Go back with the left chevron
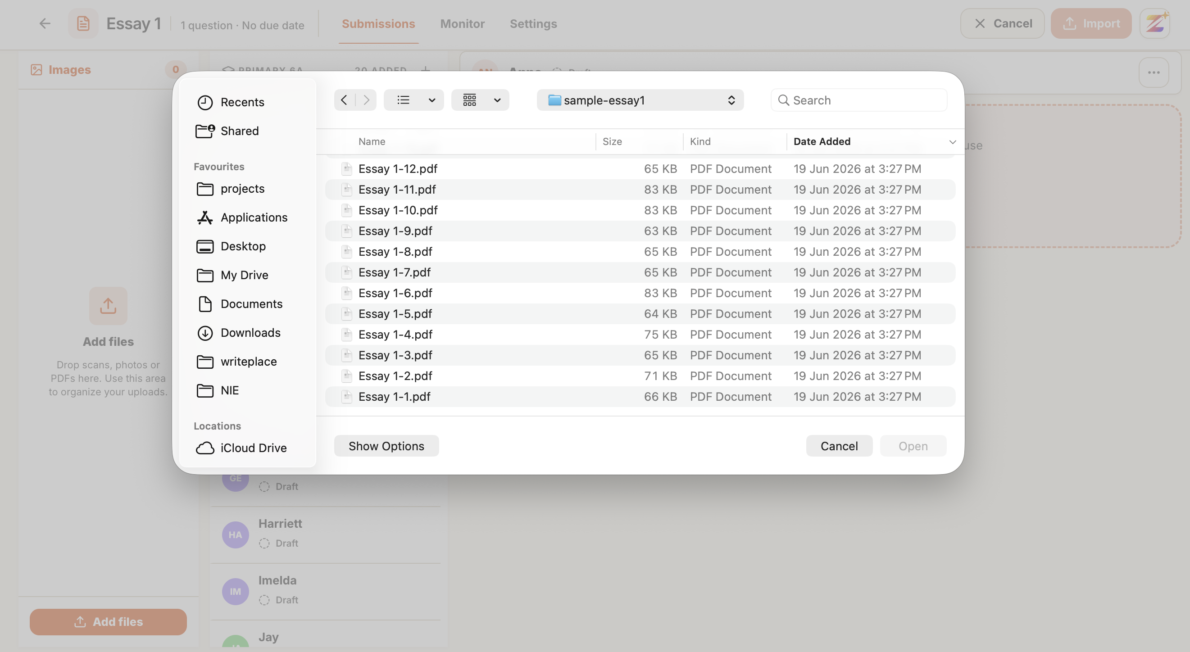Viewport: 1190px width, 652px height. tap(344, 100)
